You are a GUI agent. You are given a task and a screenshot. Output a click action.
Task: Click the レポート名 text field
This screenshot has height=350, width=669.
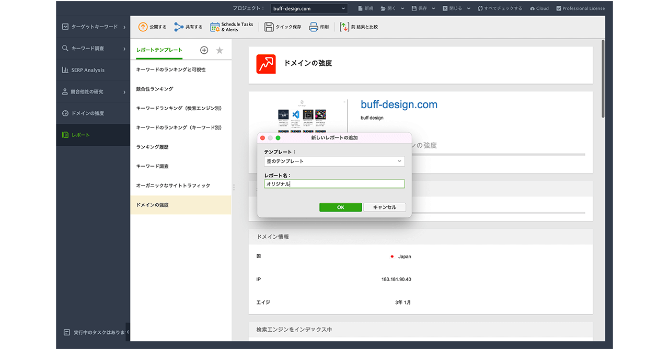point(334,184)
